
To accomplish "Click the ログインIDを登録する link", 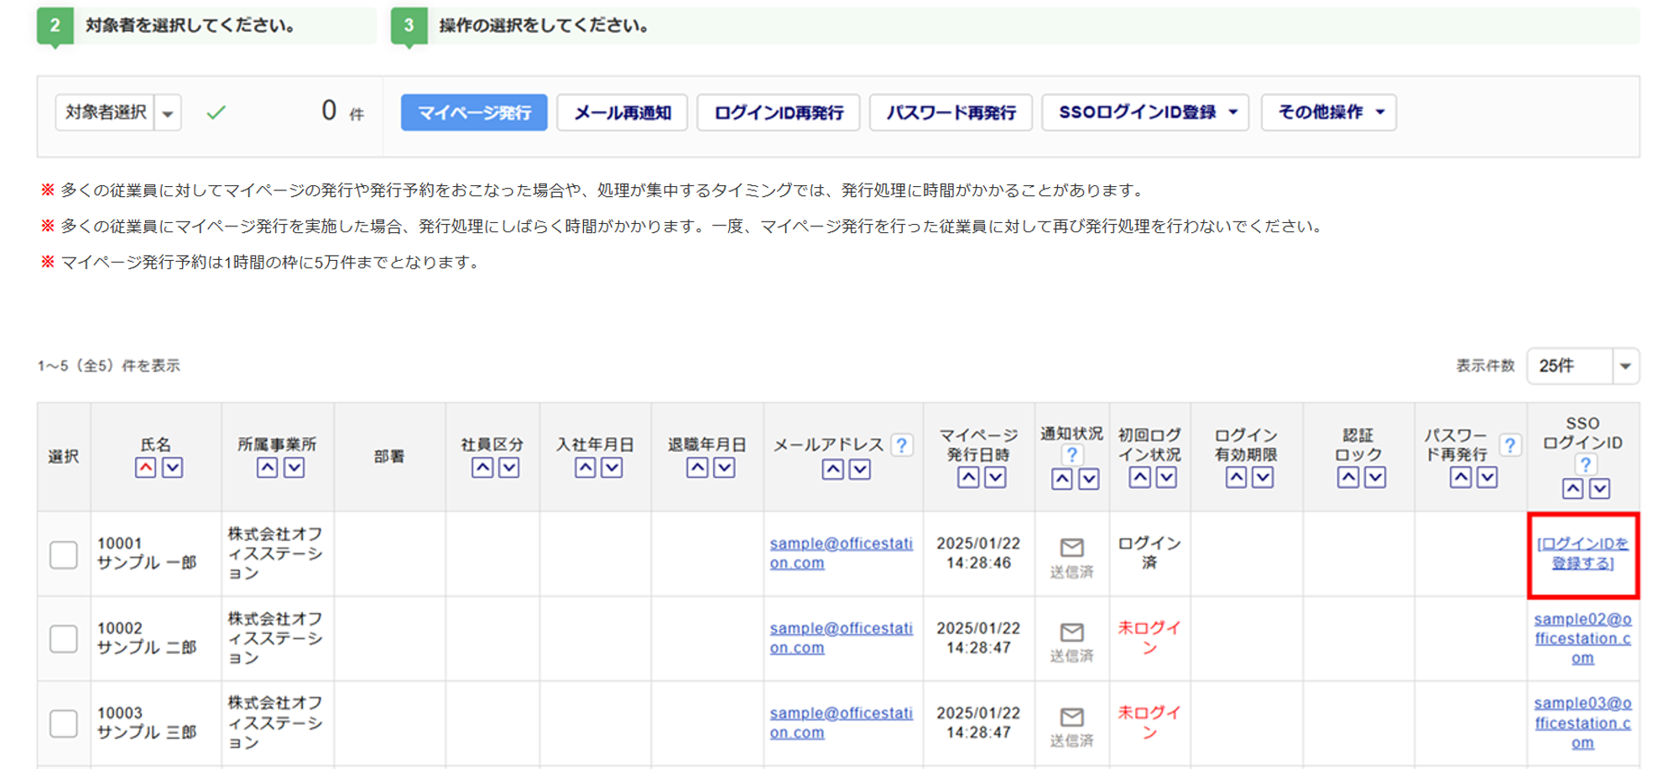I will pyautogui.click(x=1582, y=553).
